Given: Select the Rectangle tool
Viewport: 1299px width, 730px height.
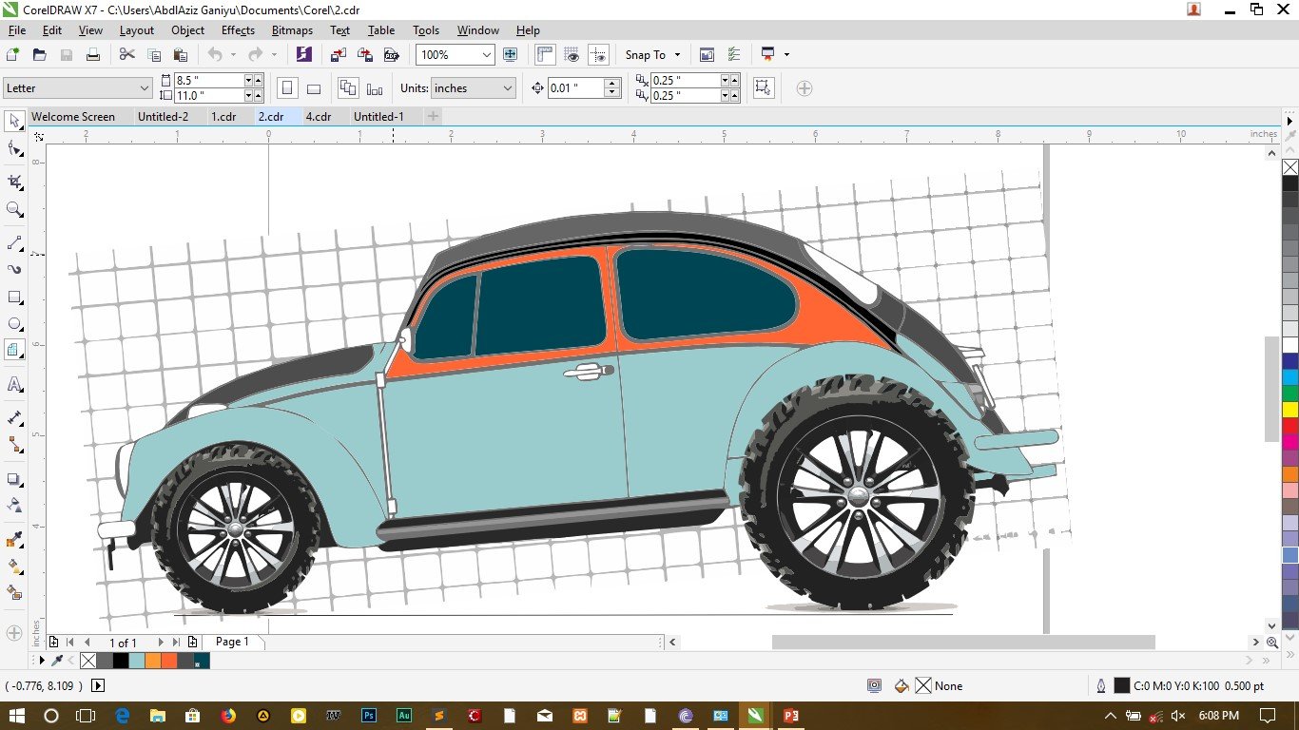Looking at the screenshot, I should pyautogui.click(x=14, y=298).
